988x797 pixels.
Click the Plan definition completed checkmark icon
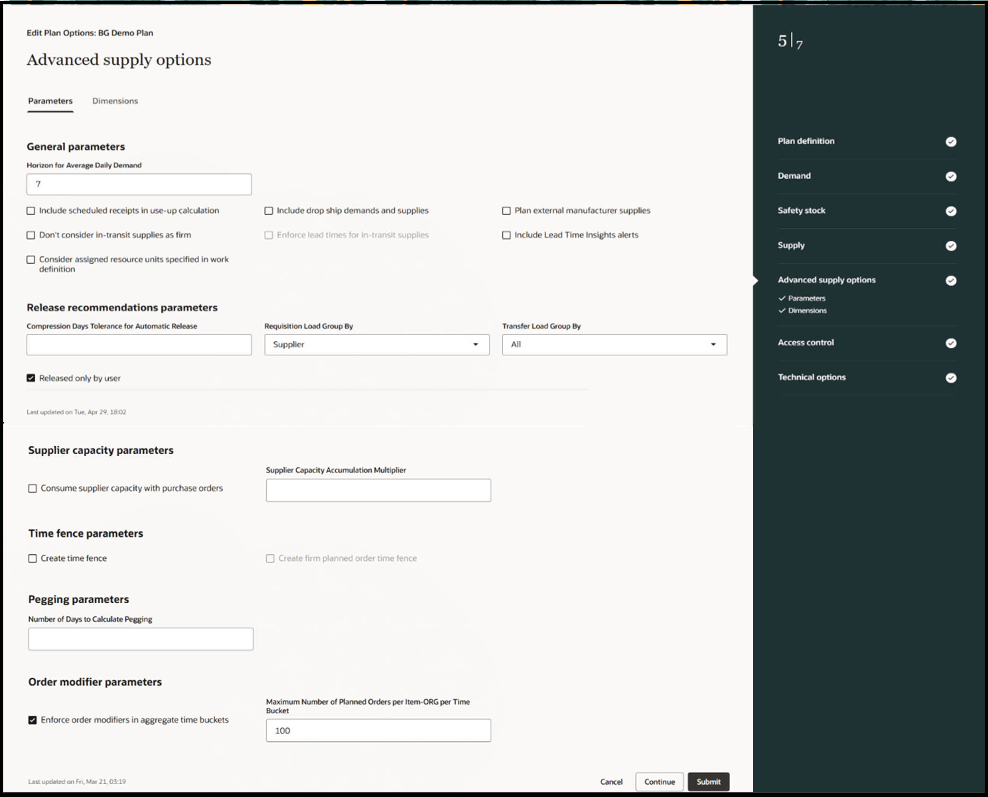(951, 142)
